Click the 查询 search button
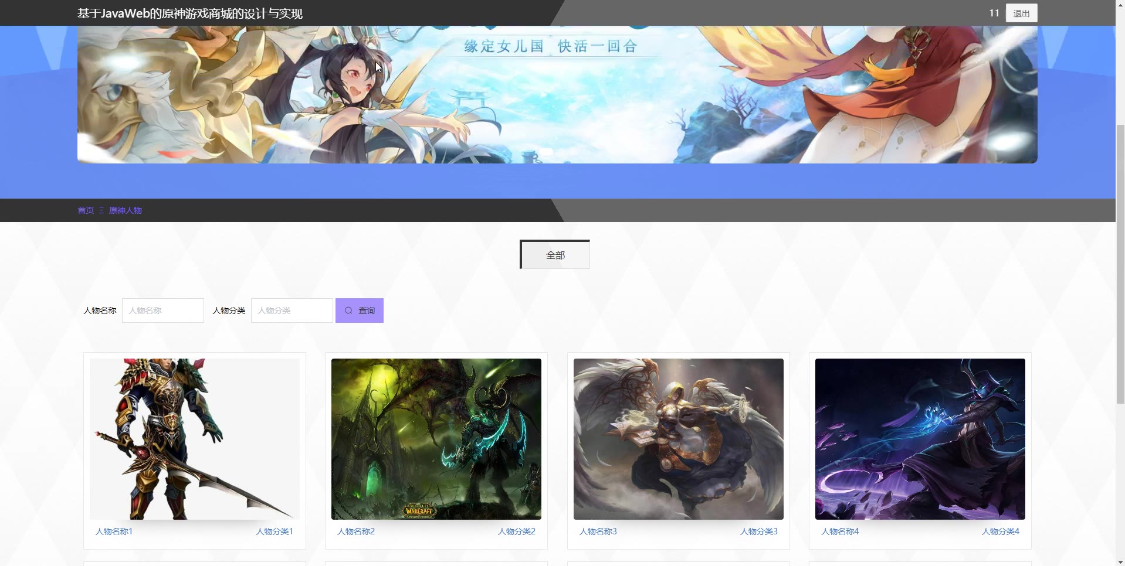The height and width of the screenshot is (566, 1125). (360, 311)
